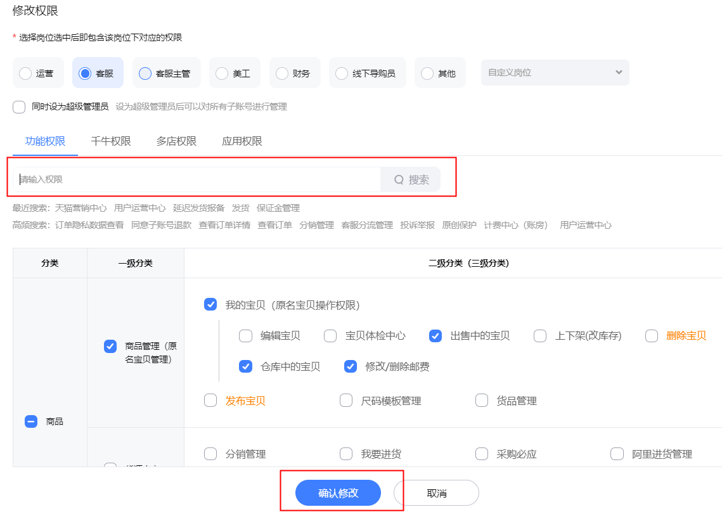This screenshot has height=514, width=722.
Task: Click the second-row frequent search 用户运营中心
Action: (586, 225)
